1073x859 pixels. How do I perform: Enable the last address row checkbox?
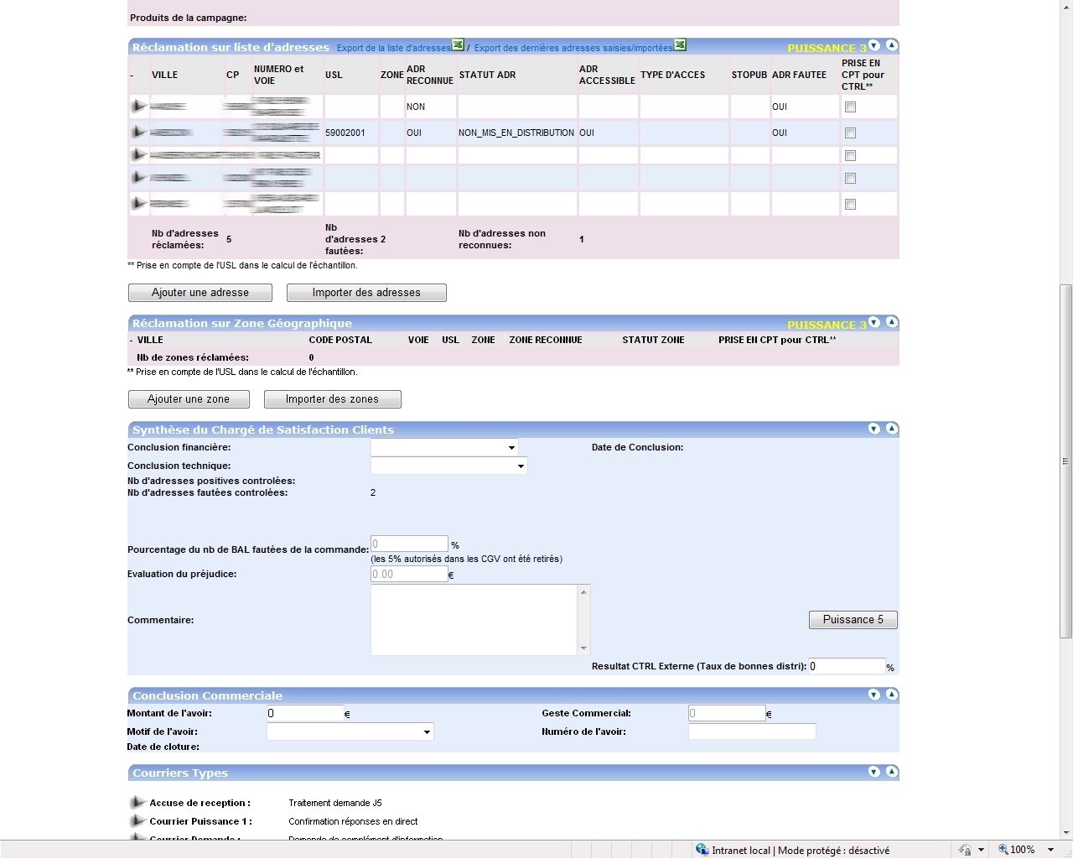850,205
